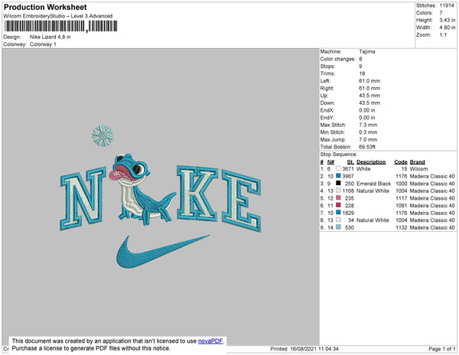
Task: Click the Colors value 7
Action: pos(441,12)
